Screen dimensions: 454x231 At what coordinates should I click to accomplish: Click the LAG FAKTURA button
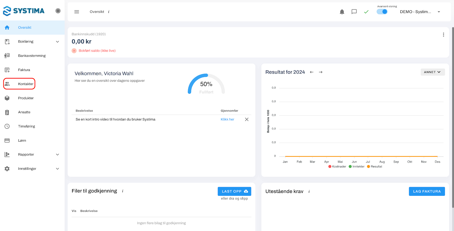(427, 191)
